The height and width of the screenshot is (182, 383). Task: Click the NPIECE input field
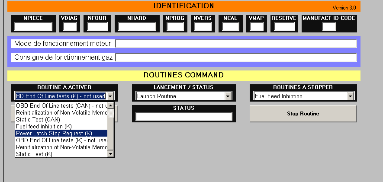coord(33,26)
